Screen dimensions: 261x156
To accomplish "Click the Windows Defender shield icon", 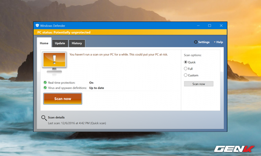I will (x=37, y=25).
